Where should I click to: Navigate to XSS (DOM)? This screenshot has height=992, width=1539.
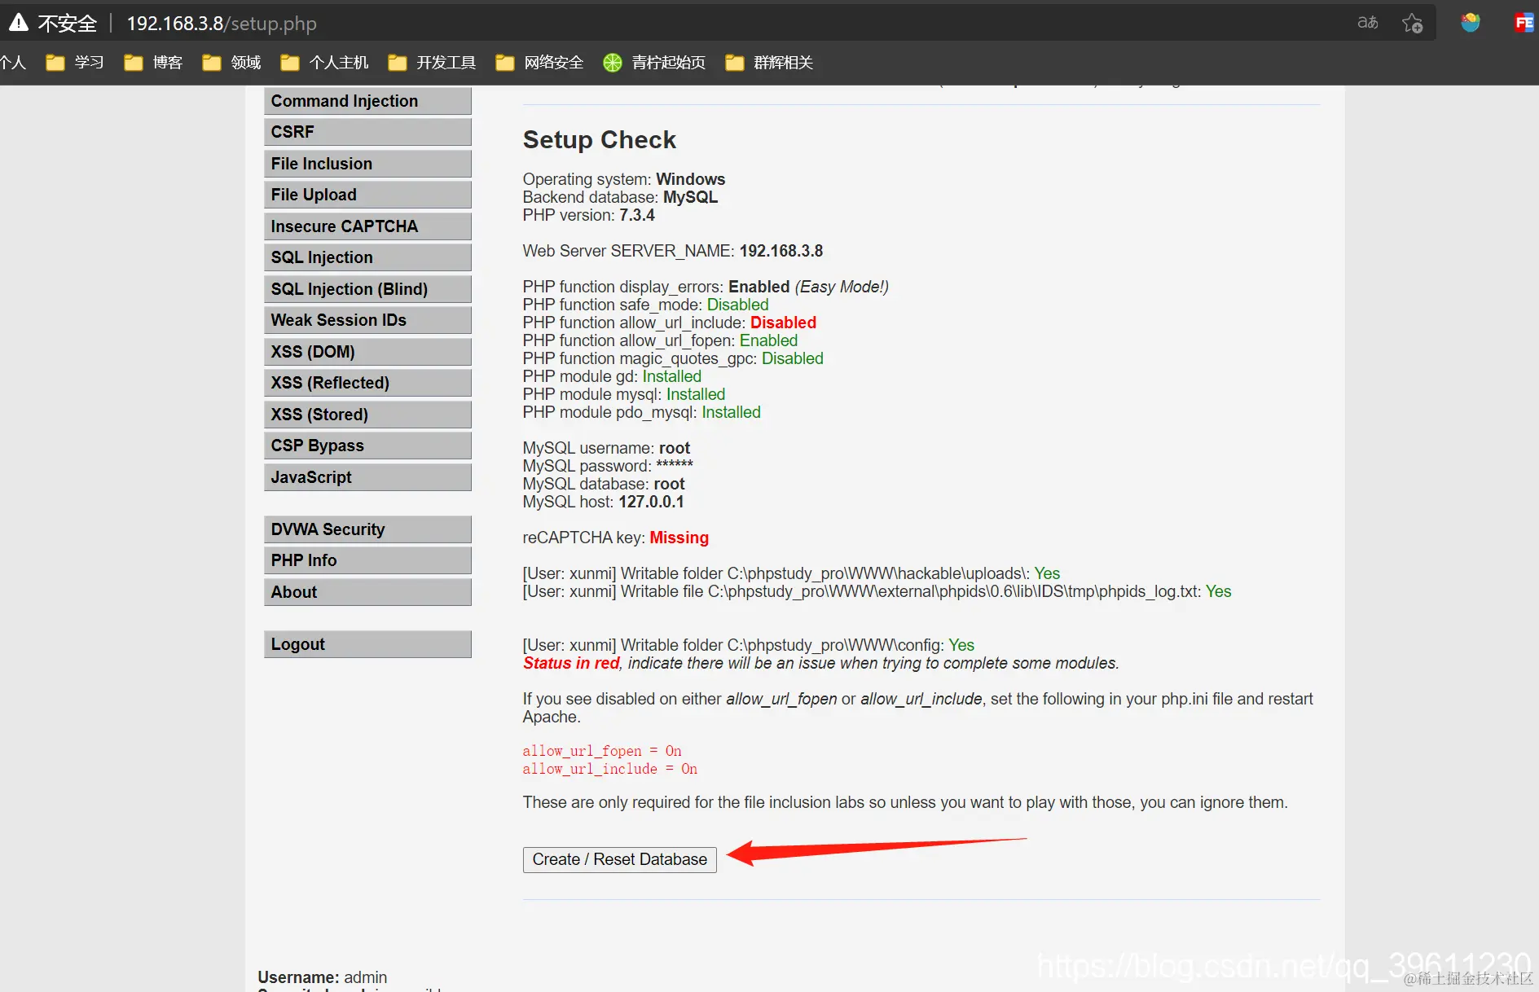[x=367, y=352]
